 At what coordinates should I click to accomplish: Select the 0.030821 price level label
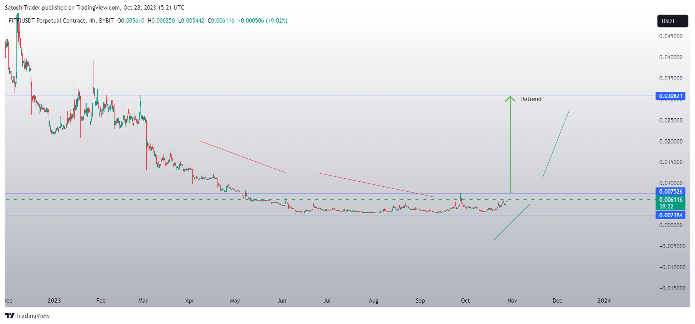point(670,96)
